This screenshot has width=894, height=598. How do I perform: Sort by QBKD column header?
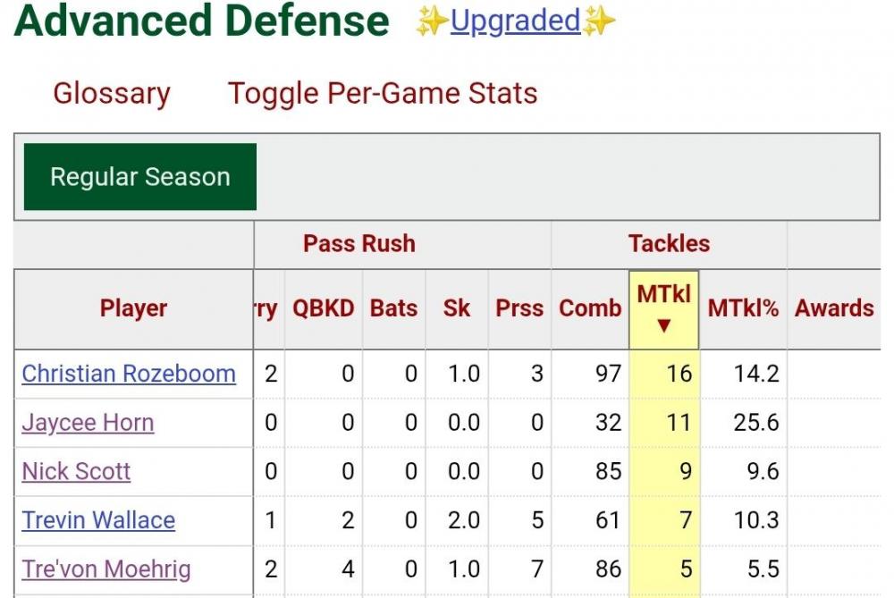pos(324,308)
